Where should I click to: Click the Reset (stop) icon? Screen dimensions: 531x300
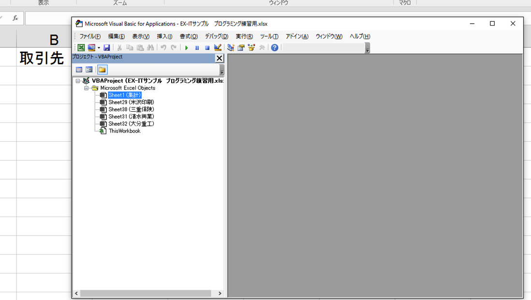coord(207,48)
